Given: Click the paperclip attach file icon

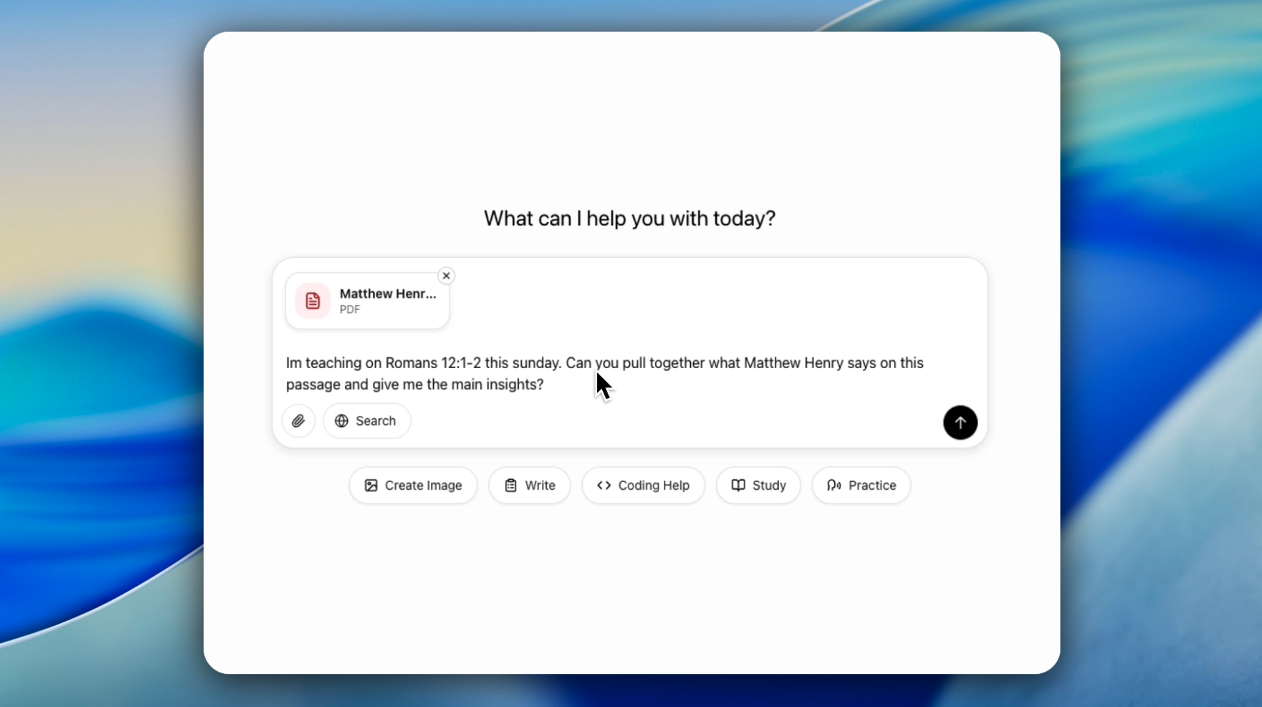Looking at the screenshot, I should click(x=298, y=421).
